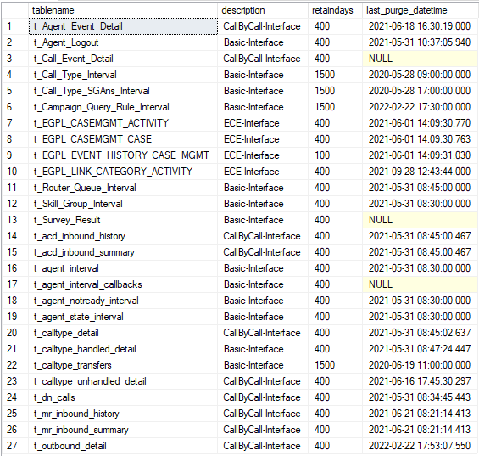This screenshot has width=479, height=456.
Task: Select row header number 27
Action: click(x=15, y=446)
